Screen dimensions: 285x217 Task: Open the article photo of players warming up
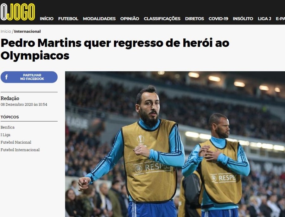point(175,144)
